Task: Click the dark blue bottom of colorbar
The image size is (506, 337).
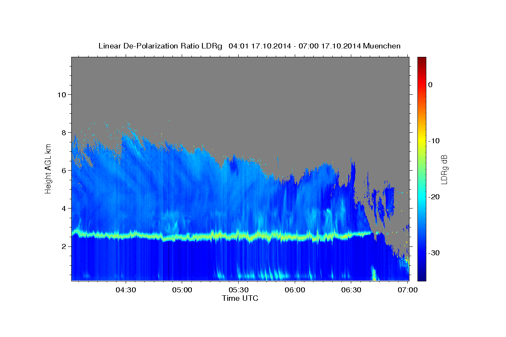Action: pyautogui.click(x=422, y=277)
